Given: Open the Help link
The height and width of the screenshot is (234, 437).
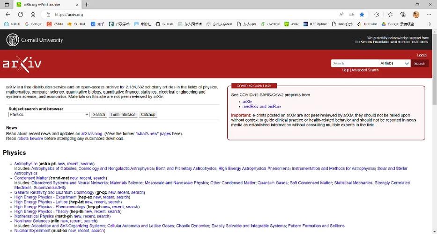Looking at the screenshot, I should click(346, 70).
